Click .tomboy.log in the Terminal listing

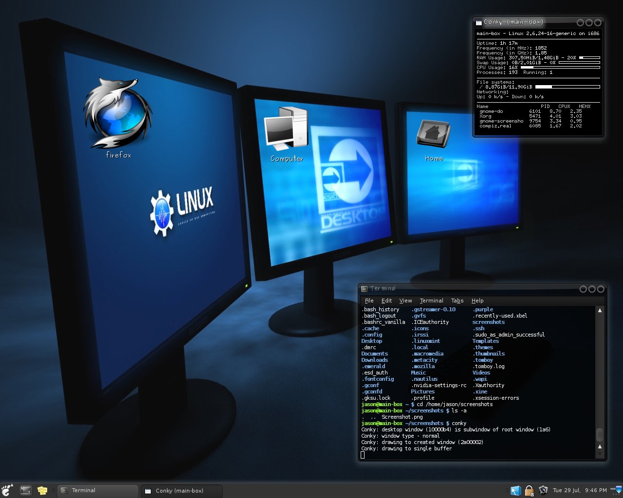(488, 366)
